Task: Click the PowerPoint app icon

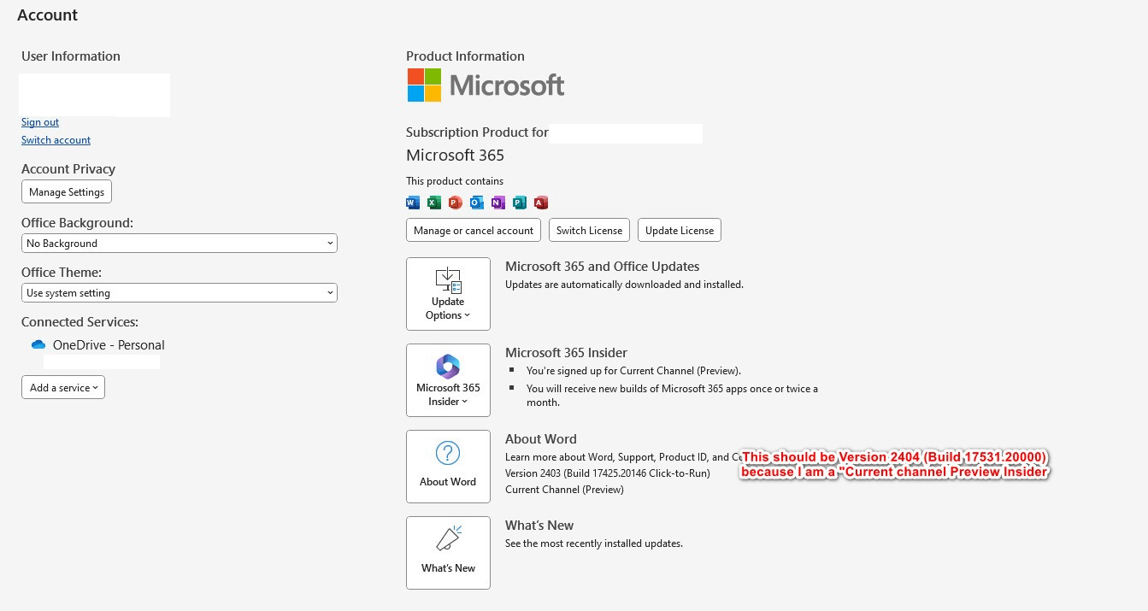Action: click(x=456, y=203)
